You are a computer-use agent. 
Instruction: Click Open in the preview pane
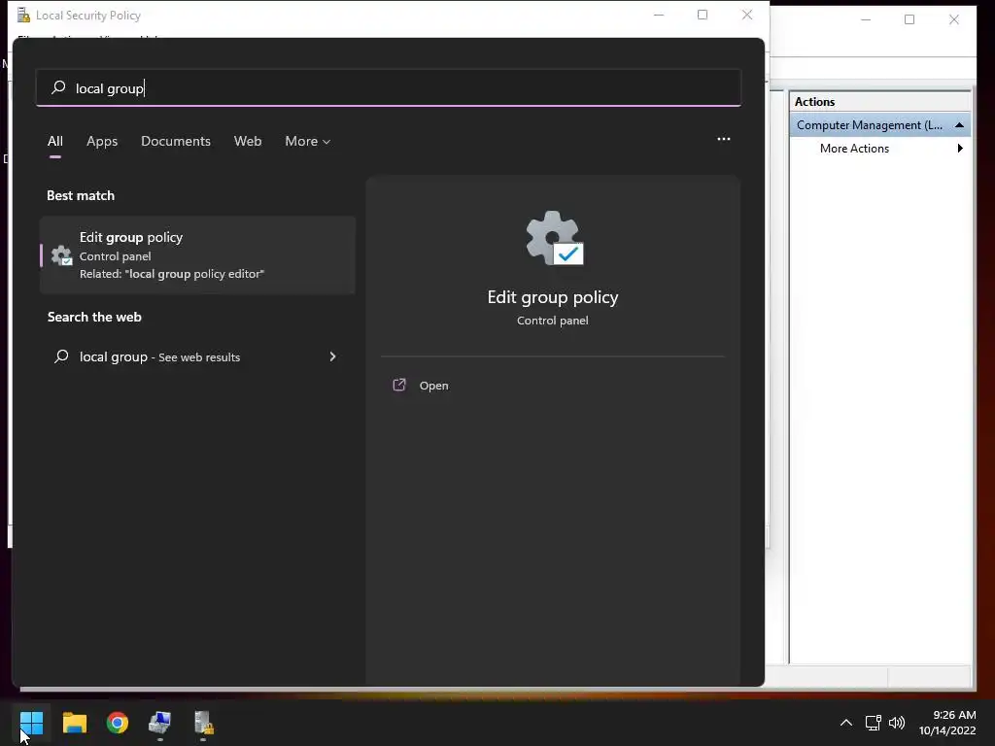433,385
